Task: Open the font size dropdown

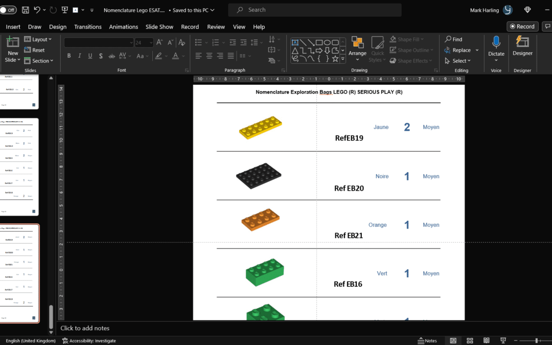Action: [151, 43]
